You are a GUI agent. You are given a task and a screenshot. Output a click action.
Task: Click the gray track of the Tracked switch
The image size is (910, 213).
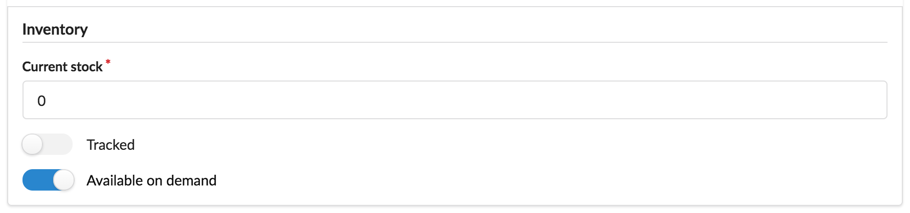click(x=58, y=145)
